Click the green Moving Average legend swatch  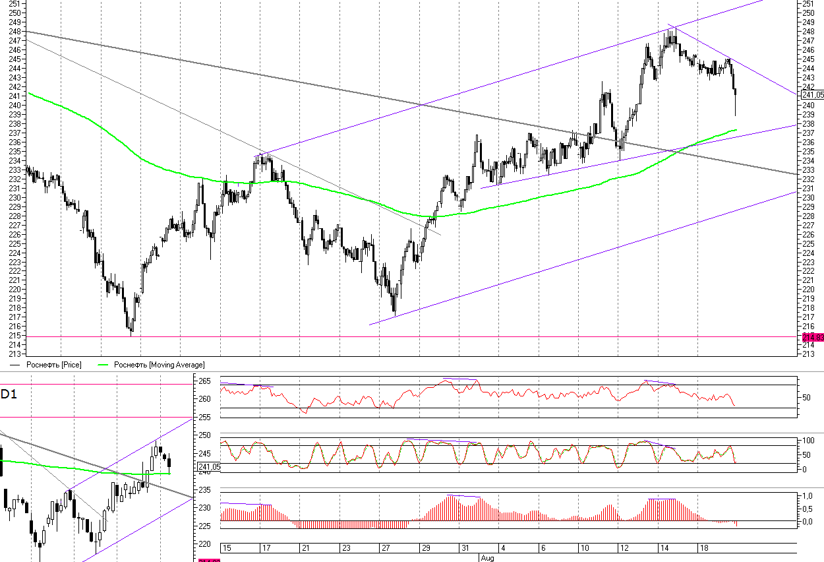click(103, 365)
